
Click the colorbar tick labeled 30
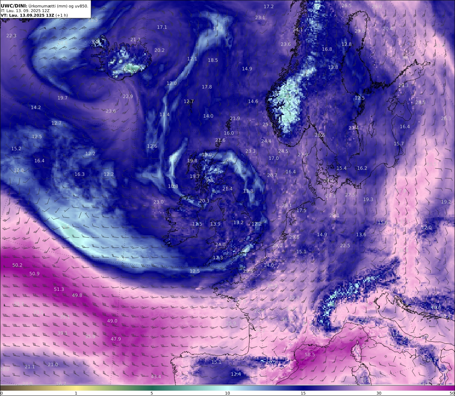pos(379,393)
